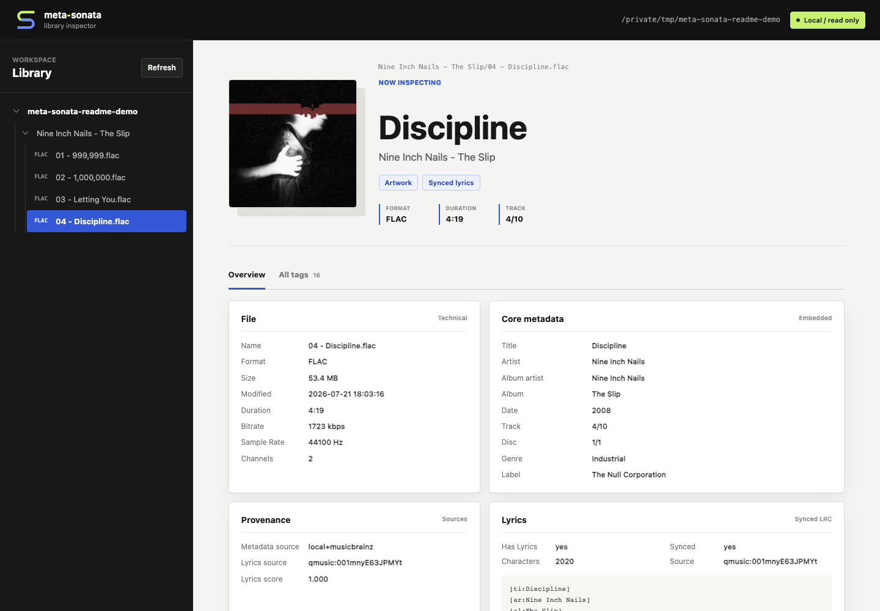This screenshot has height=611, width=880.
Task: Click the library path /private/tmp/meta-sonata-readme-demo
Action: pyautogui.click(x=700, y=20)
